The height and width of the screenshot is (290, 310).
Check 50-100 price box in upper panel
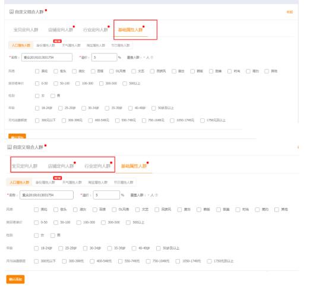click(56, 83)
